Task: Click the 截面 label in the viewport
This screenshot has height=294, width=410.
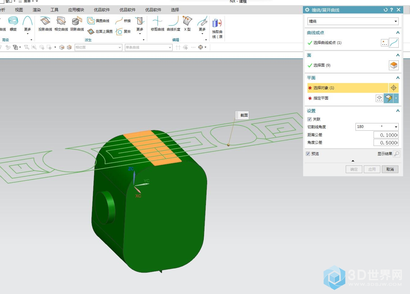Action: pos(244,115)
